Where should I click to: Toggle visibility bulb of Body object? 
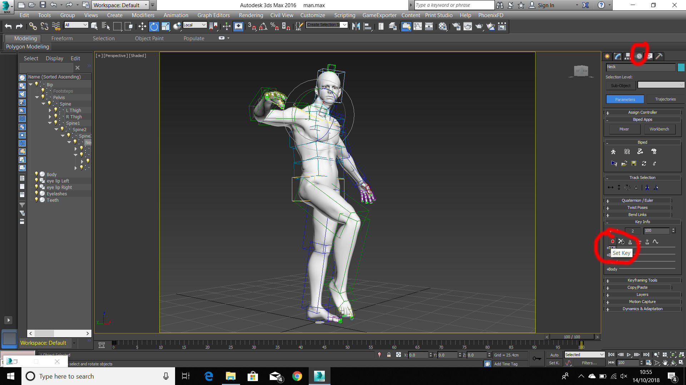pos(36,174)
